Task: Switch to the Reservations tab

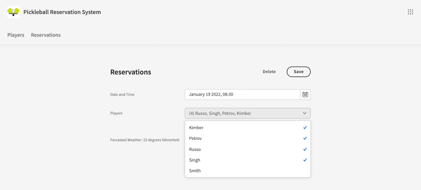Action: (46, 35)
